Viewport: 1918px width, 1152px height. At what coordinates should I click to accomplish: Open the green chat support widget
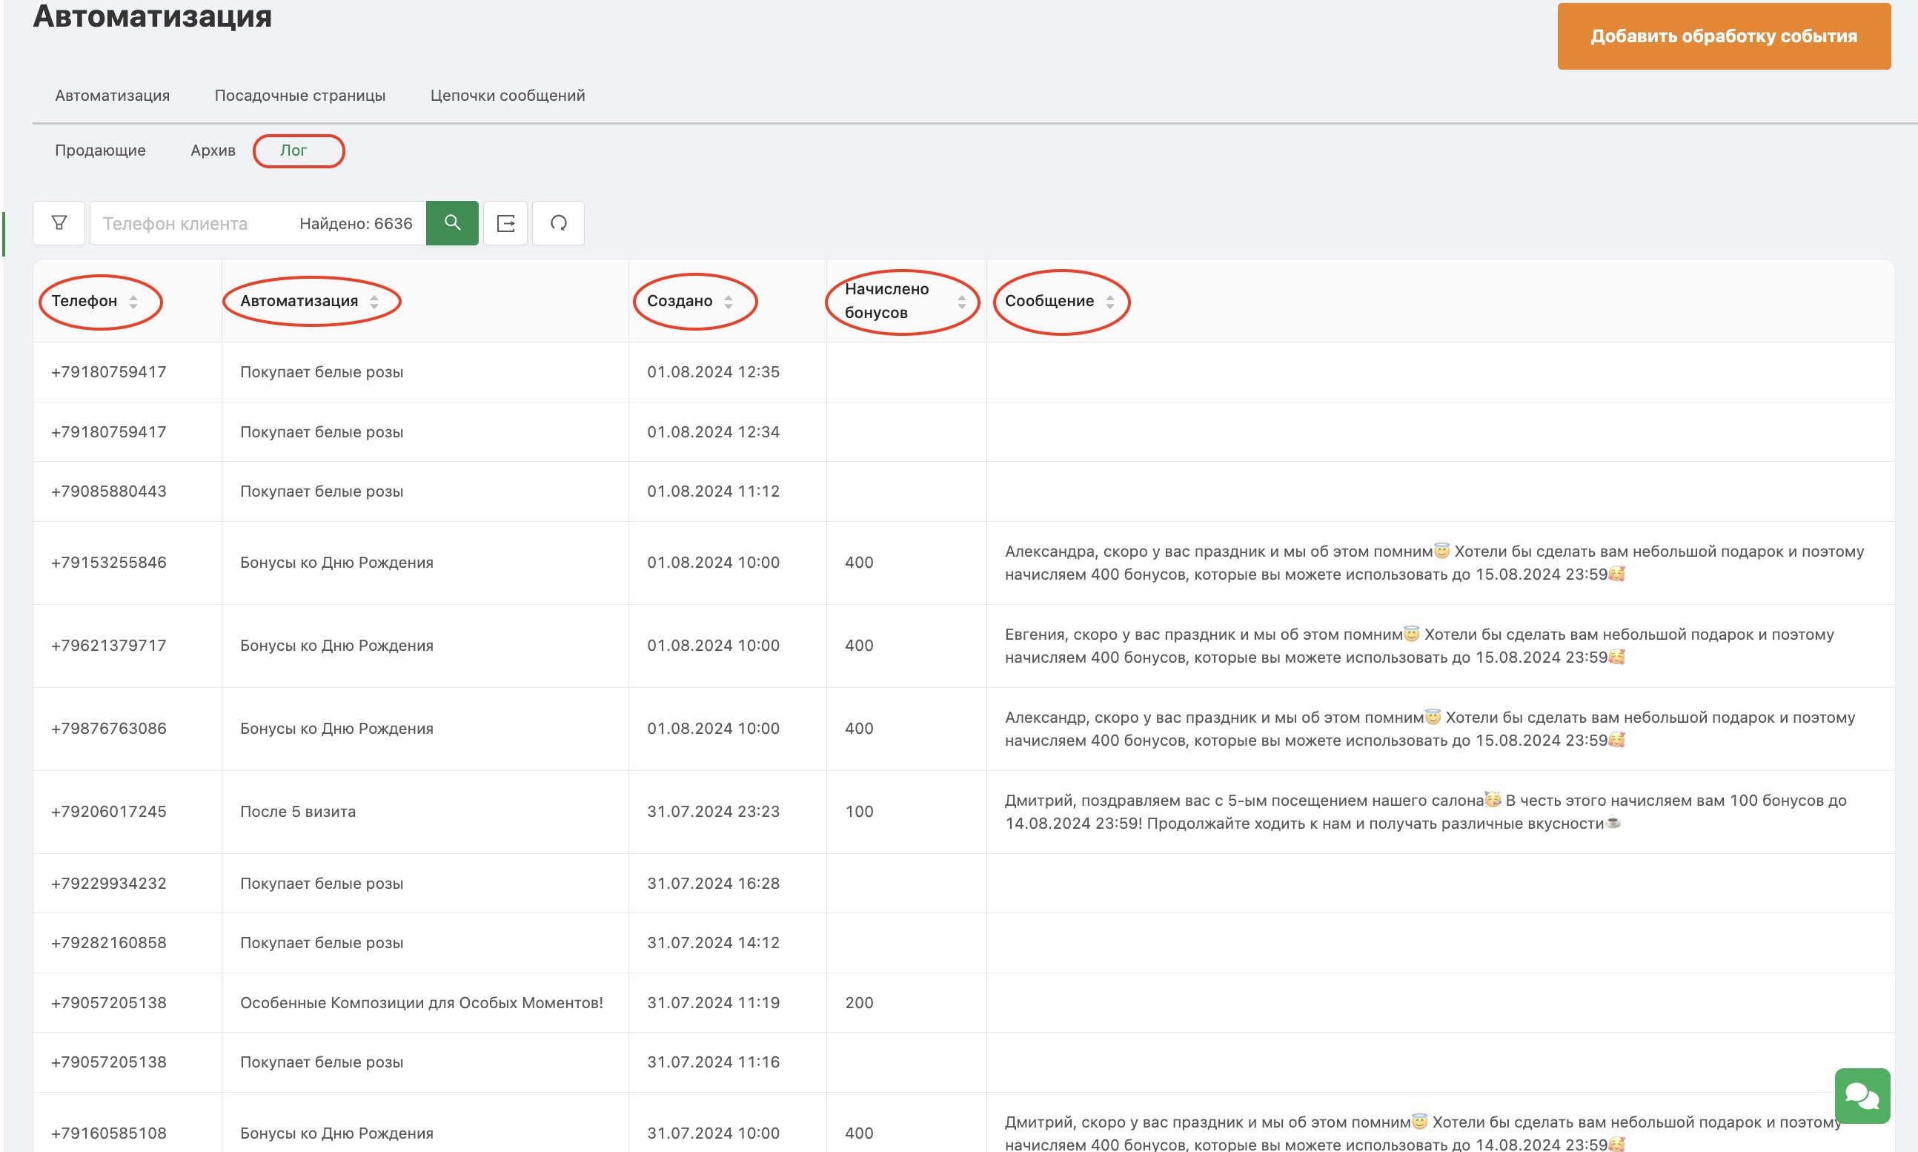[x=1862, y=1096]
